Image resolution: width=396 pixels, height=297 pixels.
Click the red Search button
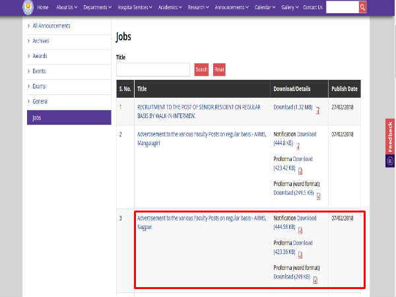(201, 69)
